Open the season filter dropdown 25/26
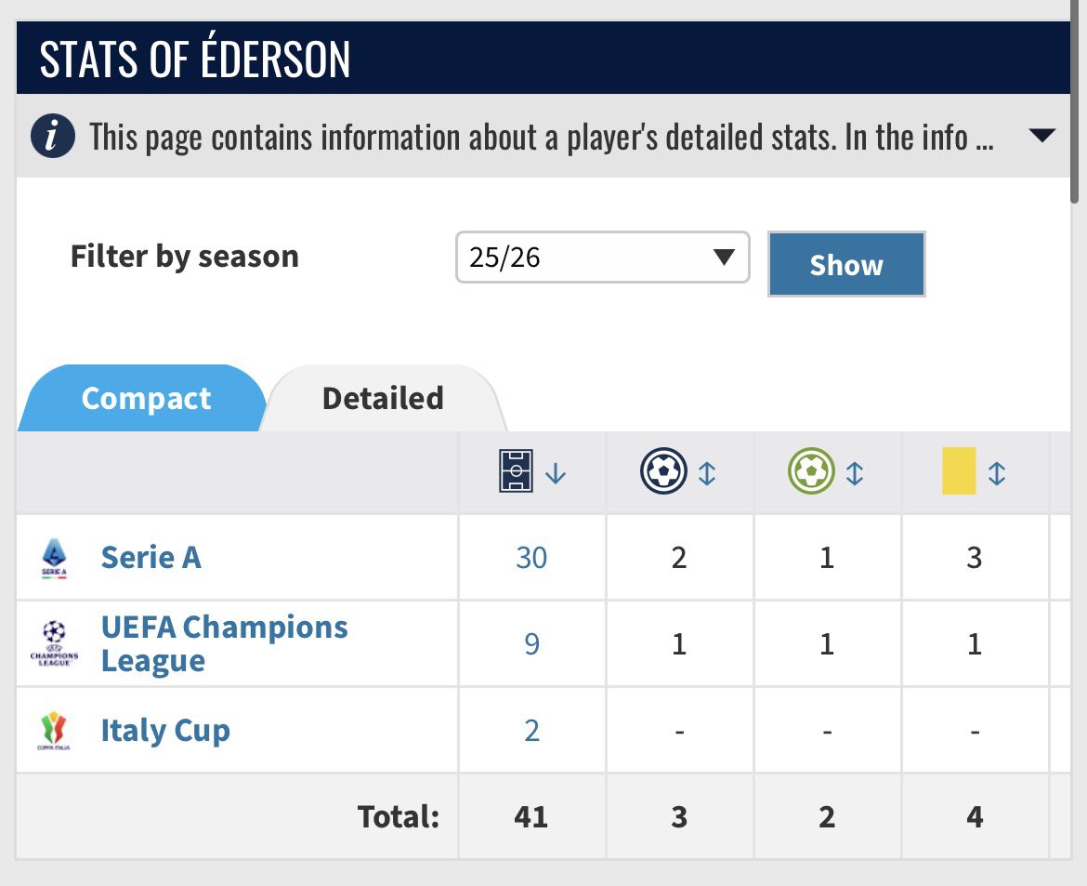Viewport: 1087px width, 886px height. (x=602, y=258)
